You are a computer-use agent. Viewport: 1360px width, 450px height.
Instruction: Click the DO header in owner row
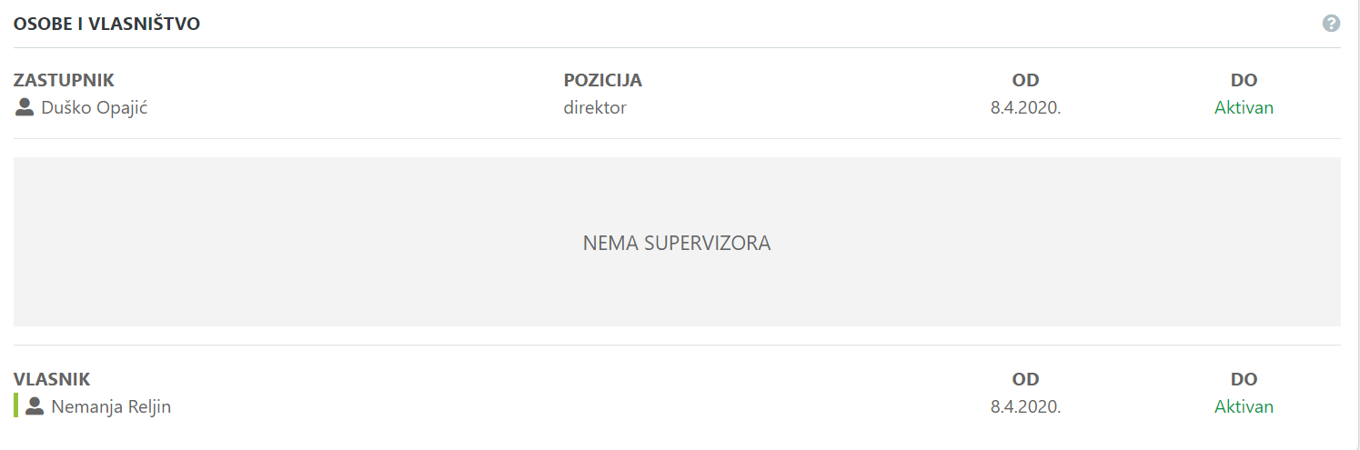[x=1244, y=379]
